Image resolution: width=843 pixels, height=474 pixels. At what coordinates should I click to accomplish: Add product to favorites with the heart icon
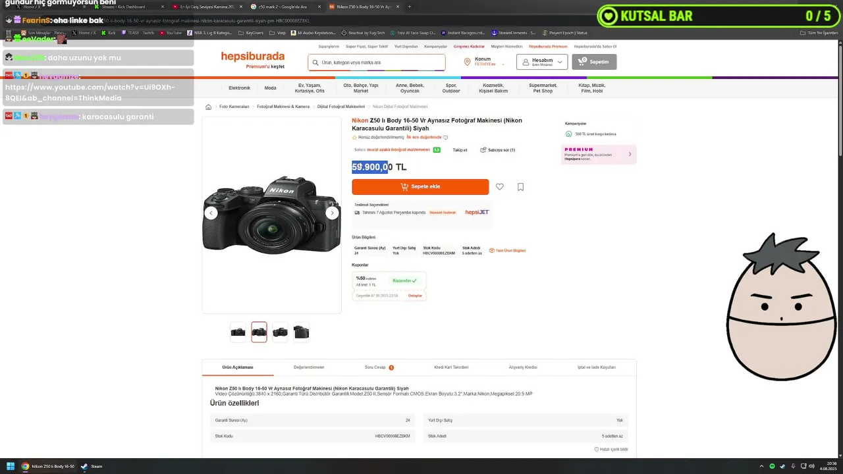coord(500,187)
